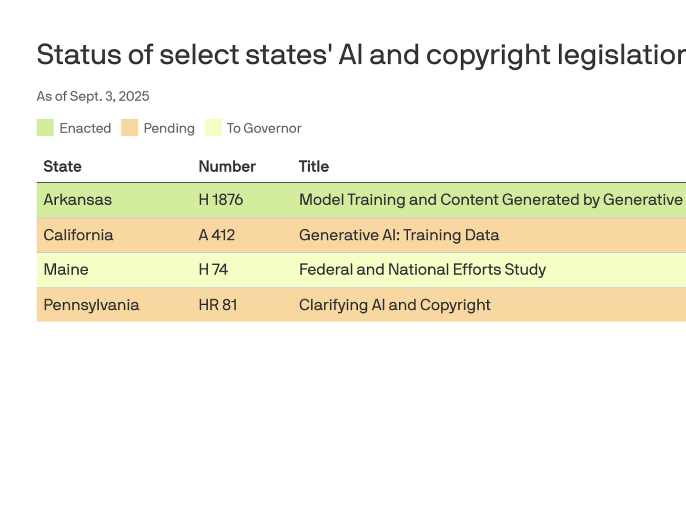
Task: Click the Generative AI: Training Data title
Action: (x=399, y=235)
